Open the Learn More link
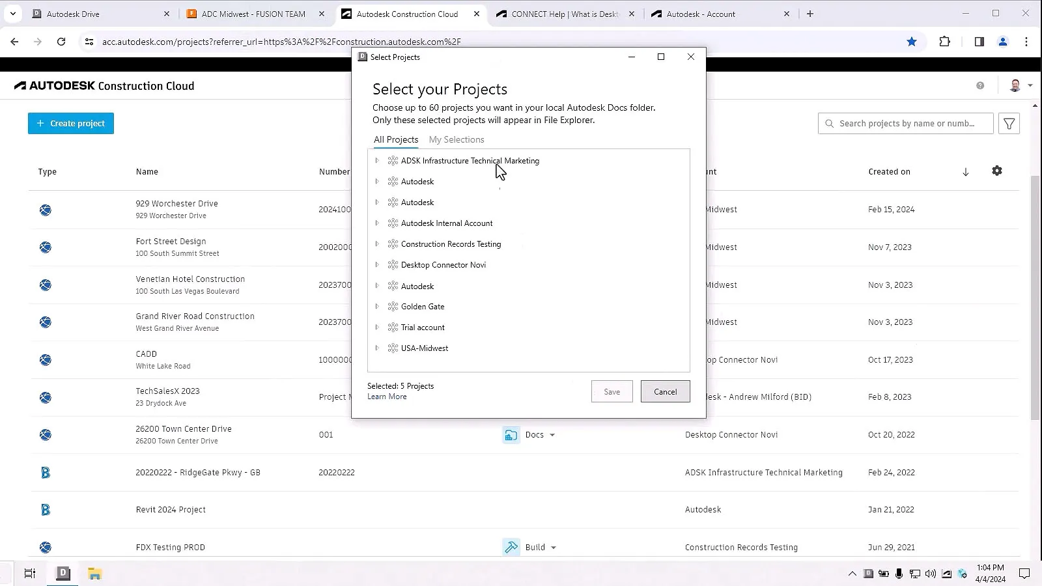Viewport: 1042px width, 586px height. point(387,397)
